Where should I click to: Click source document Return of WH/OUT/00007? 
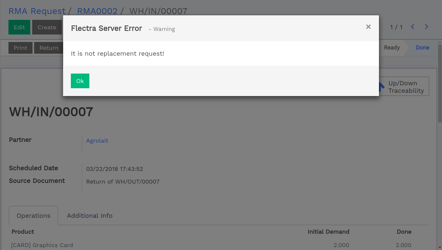click(123, 182)
